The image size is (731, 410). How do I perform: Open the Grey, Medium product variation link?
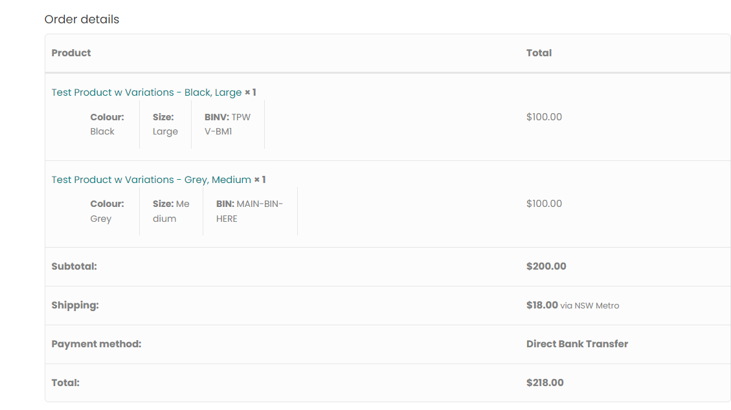click(x=151, y=180)
